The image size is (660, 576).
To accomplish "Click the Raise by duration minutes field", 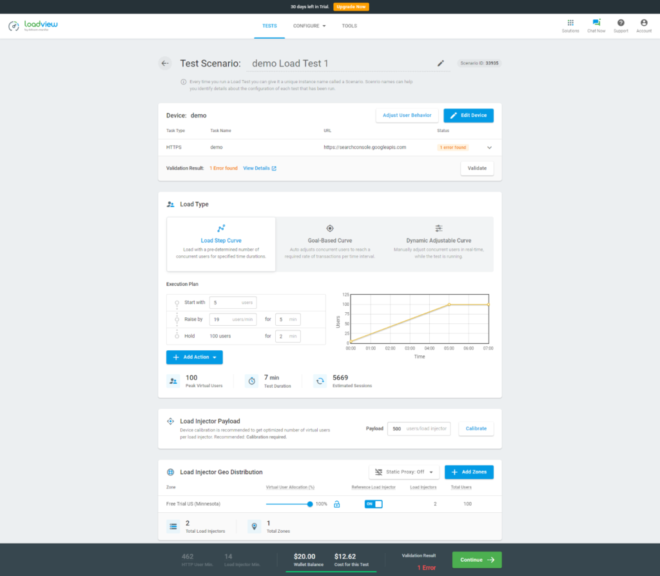I will (288, 319).
